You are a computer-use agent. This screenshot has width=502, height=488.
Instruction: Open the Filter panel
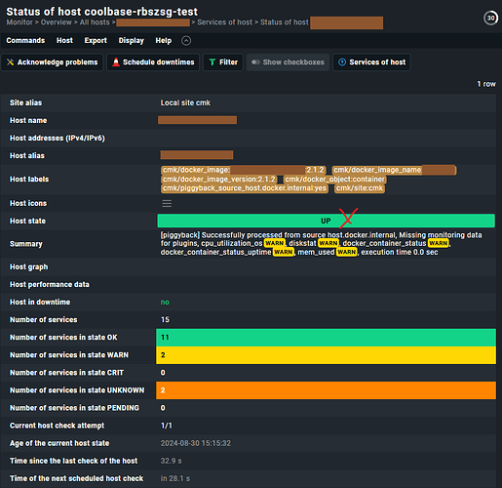(x=223, y=62)
